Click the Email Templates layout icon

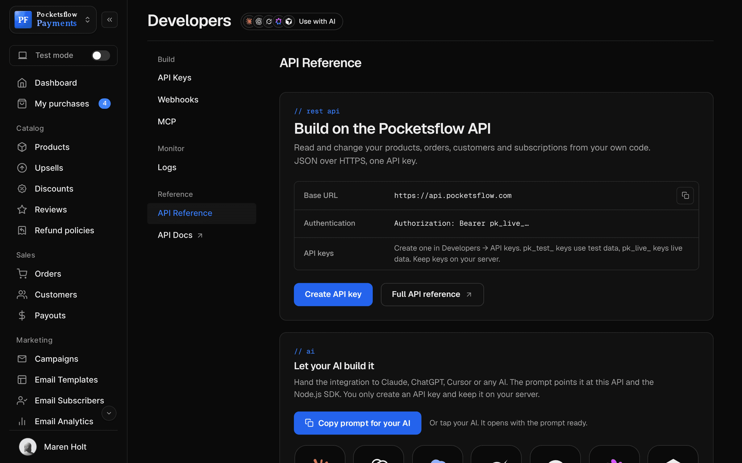22,379
